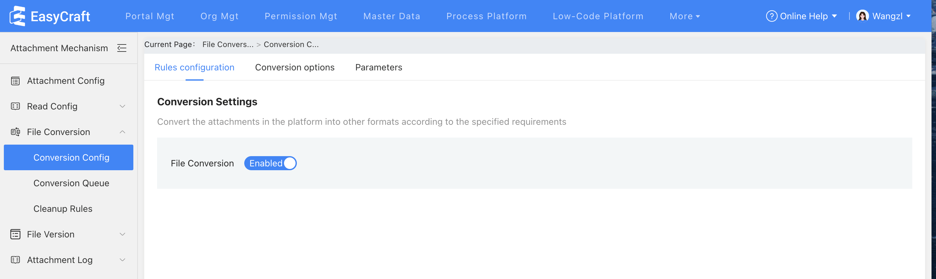The height and width of the screenshot is (279, 936).
Task: Switch to the Parameters tab
Action: pos(378,68)
